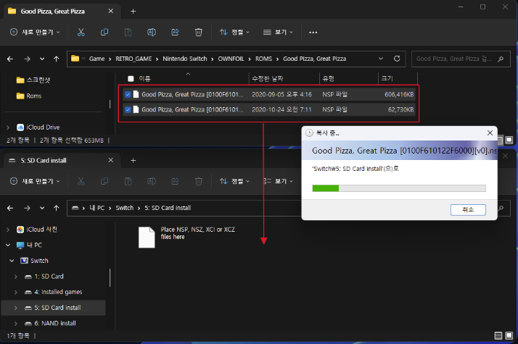Click Copy icon in SD Card install window
Image resolution: width=518 pixels, height=344 pixels.
[x=104, y=181]
